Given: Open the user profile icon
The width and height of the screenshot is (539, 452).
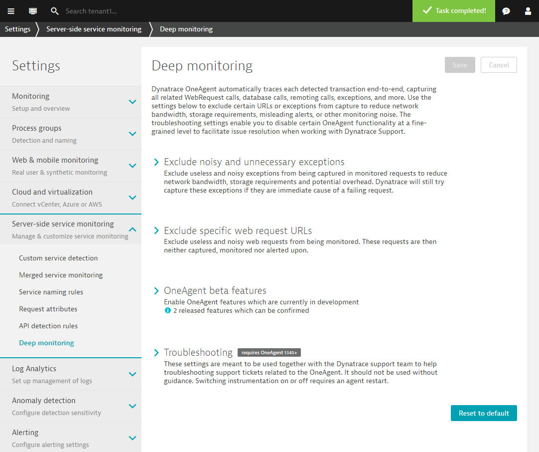Looking at the screenshot, I should pos(528,11).
